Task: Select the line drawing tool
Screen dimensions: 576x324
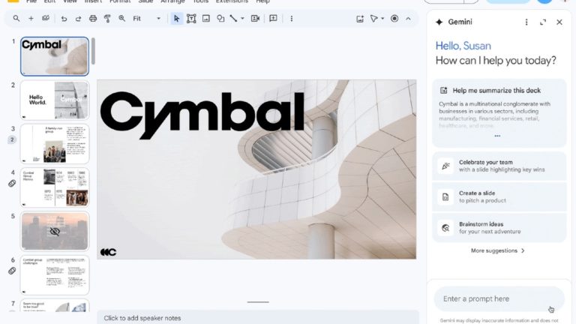Action: click(x=234, y=18)
